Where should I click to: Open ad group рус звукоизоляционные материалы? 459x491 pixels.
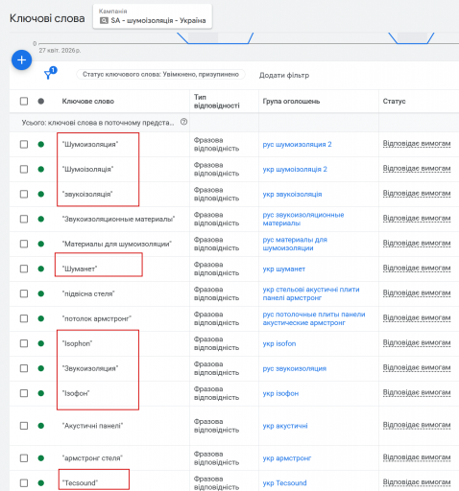[x=303, y=219]
